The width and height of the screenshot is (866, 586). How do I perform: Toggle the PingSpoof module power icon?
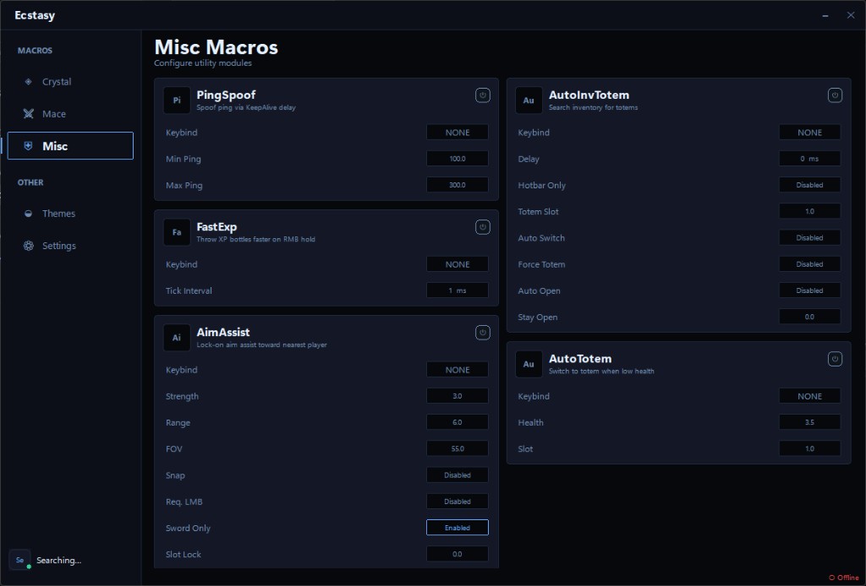(482, 95)
